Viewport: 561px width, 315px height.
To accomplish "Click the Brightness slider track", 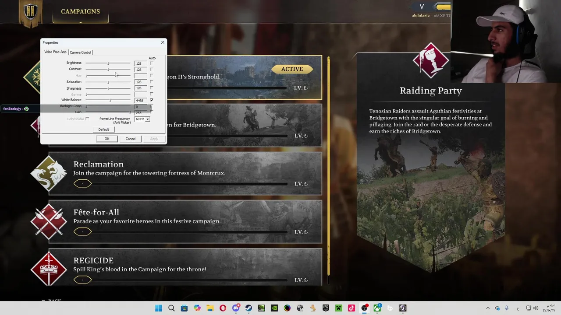I will [x=108, y=63].
